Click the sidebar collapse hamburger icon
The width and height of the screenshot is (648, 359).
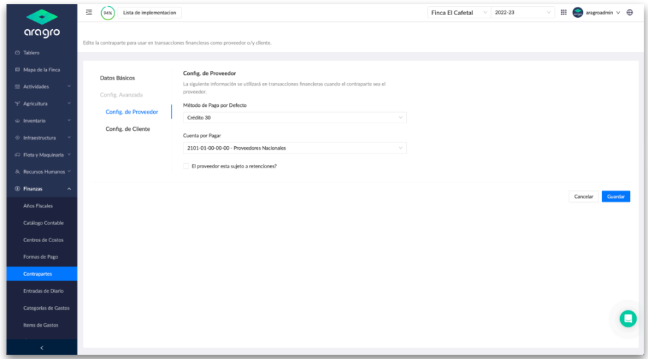point(89,13)
